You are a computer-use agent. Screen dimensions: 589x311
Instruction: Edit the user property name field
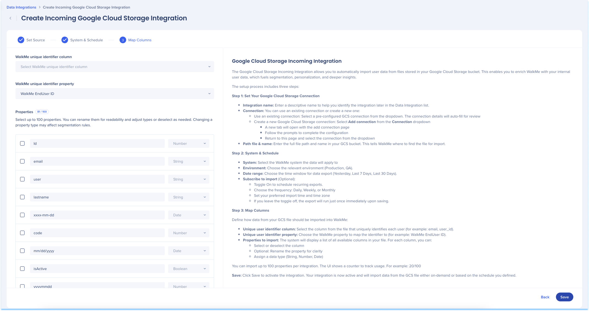97,179
